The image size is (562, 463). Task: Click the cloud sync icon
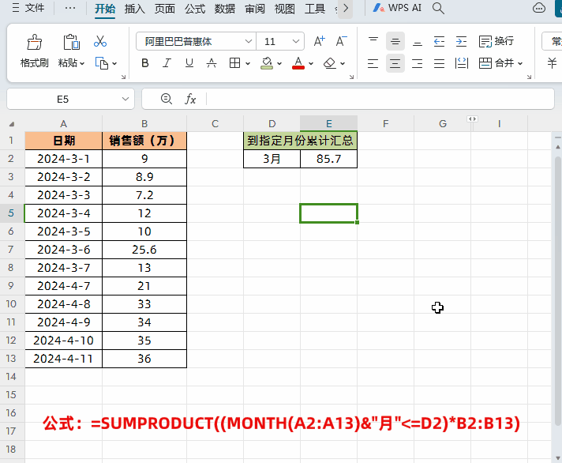(539, 8)
